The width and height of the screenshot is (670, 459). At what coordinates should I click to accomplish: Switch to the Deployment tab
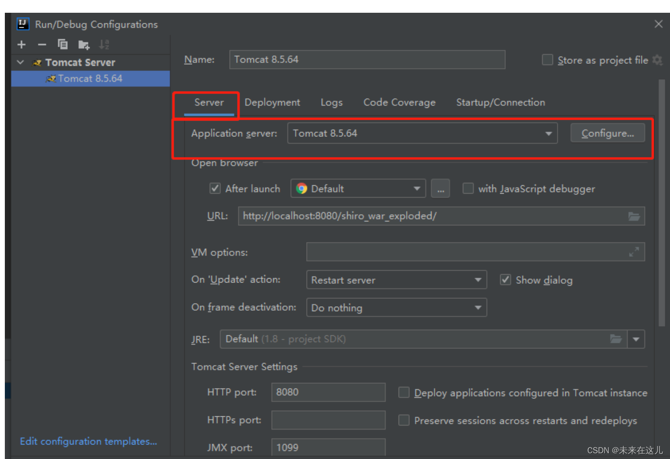pos(272,103)
